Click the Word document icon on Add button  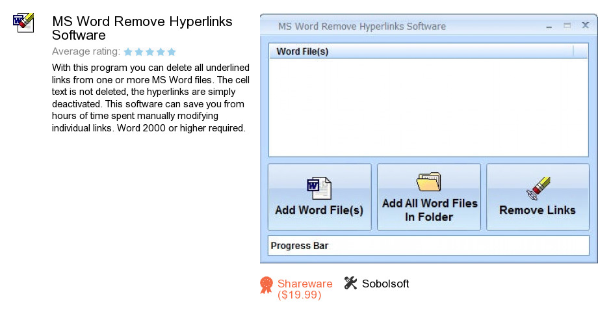319,188
